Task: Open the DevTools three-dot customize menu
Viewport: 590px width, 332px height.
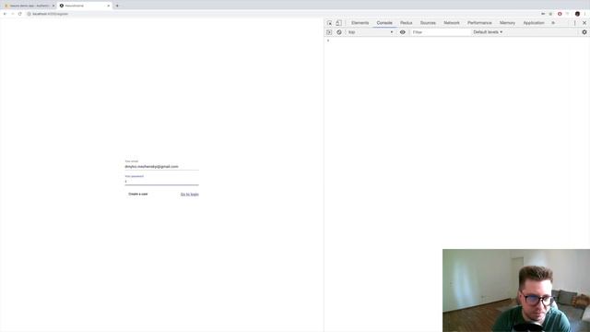Action: pyautogui.click(x=574, y=23)
